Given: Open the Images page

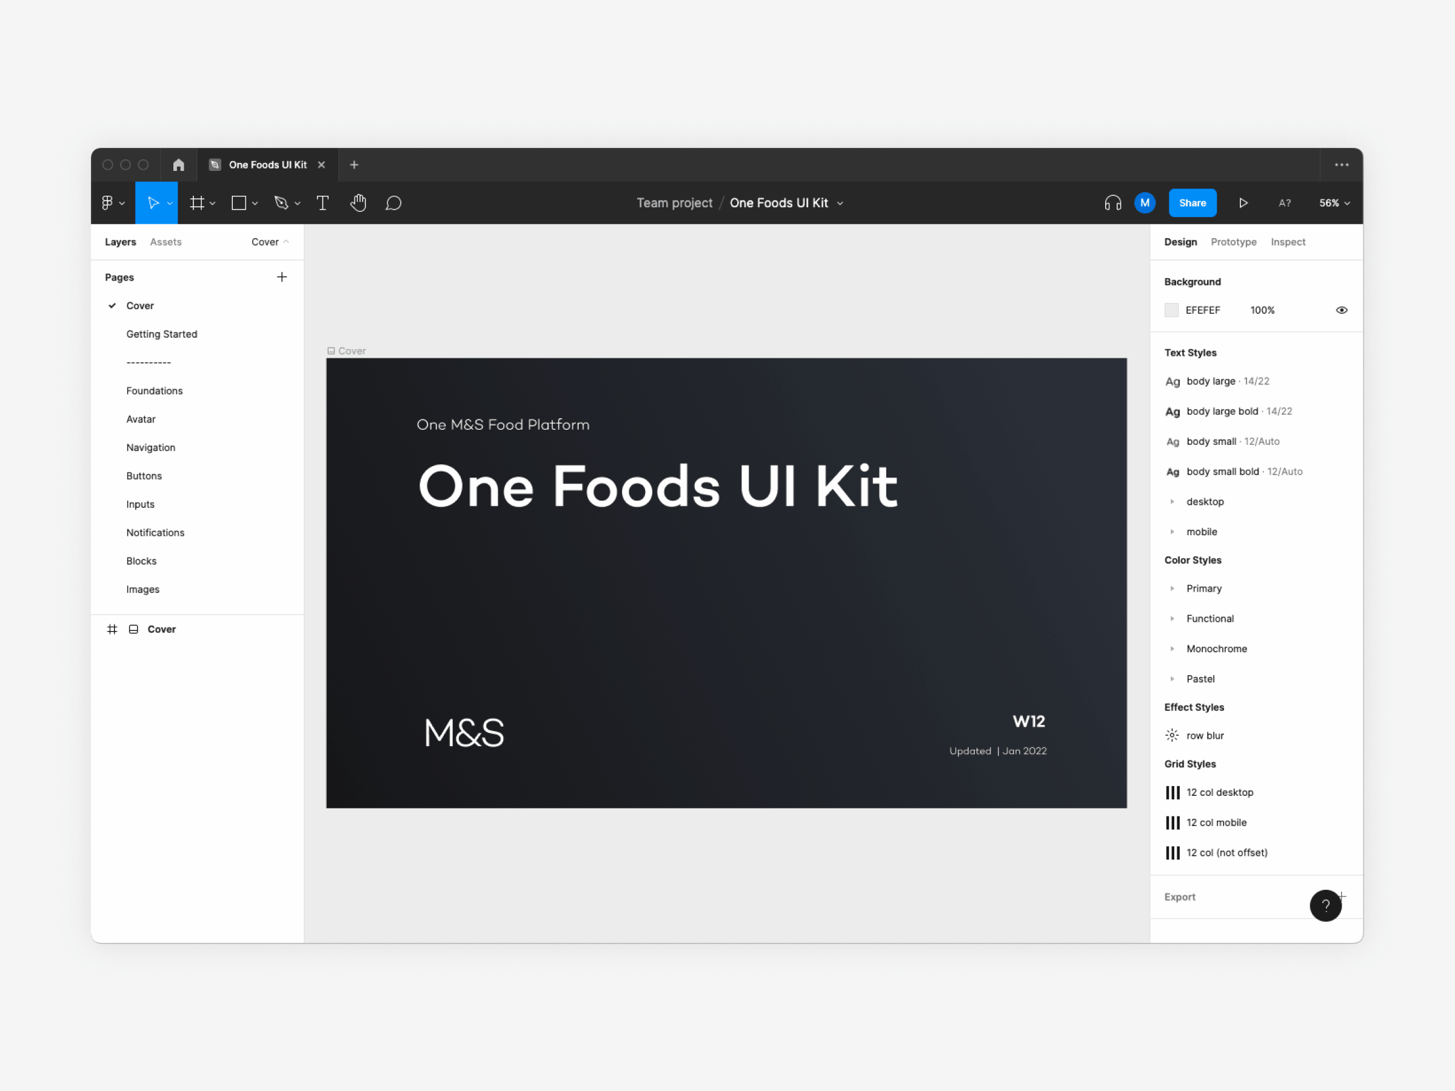Looking at the screenshot, I should (142, 589).
